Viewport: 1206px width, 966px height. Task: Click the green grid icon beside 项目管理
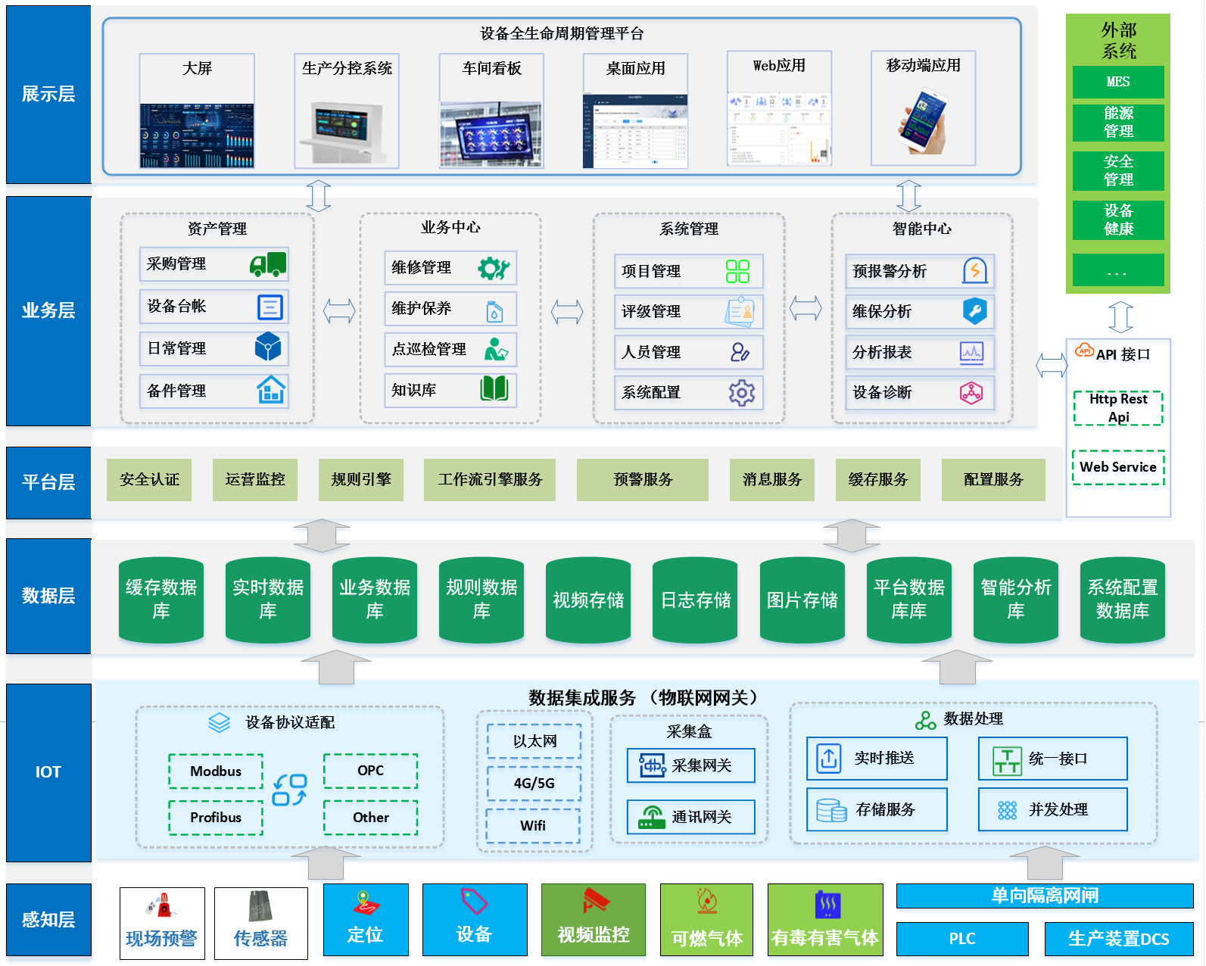point(737,271)
